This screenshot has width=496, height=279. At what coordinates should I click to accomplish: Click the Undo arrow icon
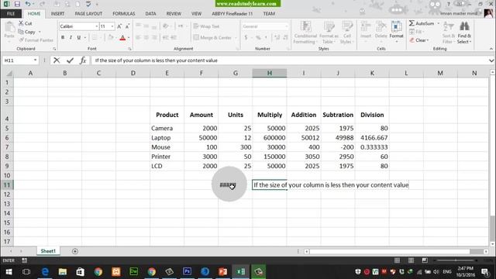pos(28,4)
